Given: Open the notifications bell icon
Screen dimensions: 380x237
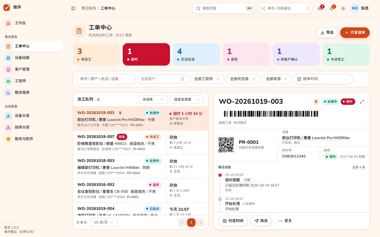Looking at the screenshot, I should 332,8.
